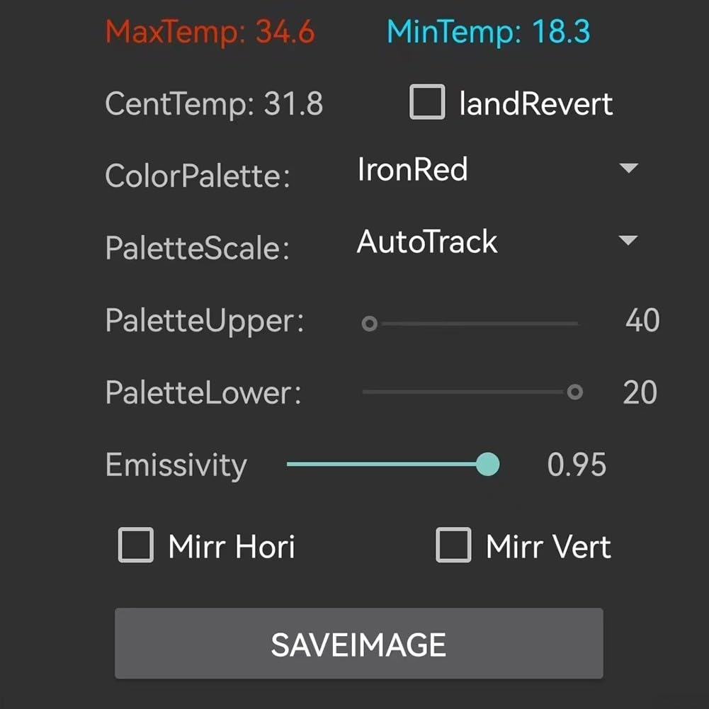Tick the Mirr Vert checkbox

tap(453, 545)
